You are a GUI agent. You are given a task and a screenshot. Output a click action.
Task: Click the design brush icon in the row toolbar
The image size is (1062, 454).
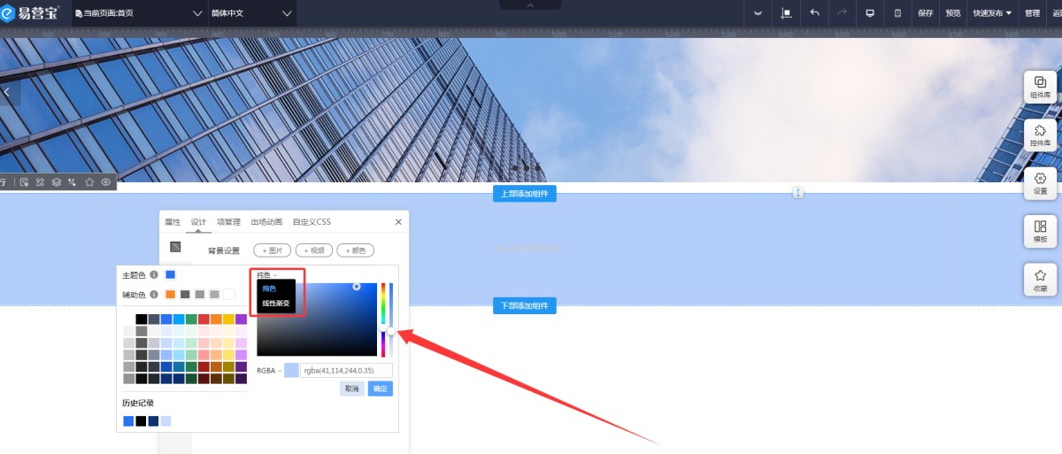40,182
